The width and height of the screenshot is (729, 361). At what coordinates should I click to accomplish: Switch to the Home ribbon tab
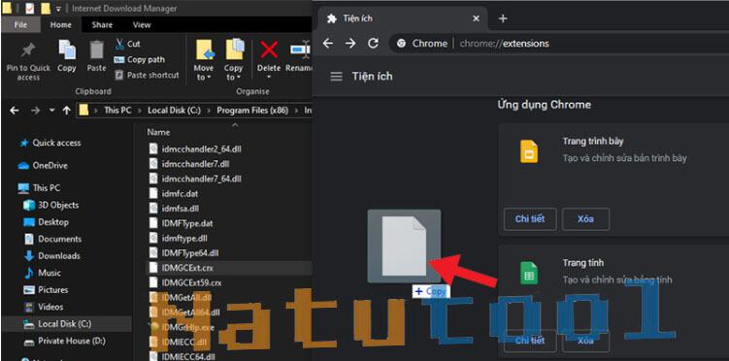[61, 25]
